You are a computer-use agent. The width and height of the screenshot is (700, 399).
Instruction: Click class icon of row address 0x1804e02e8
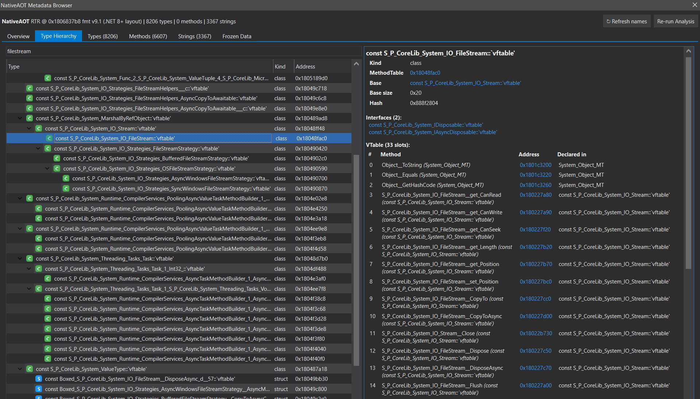click(30, 199)
